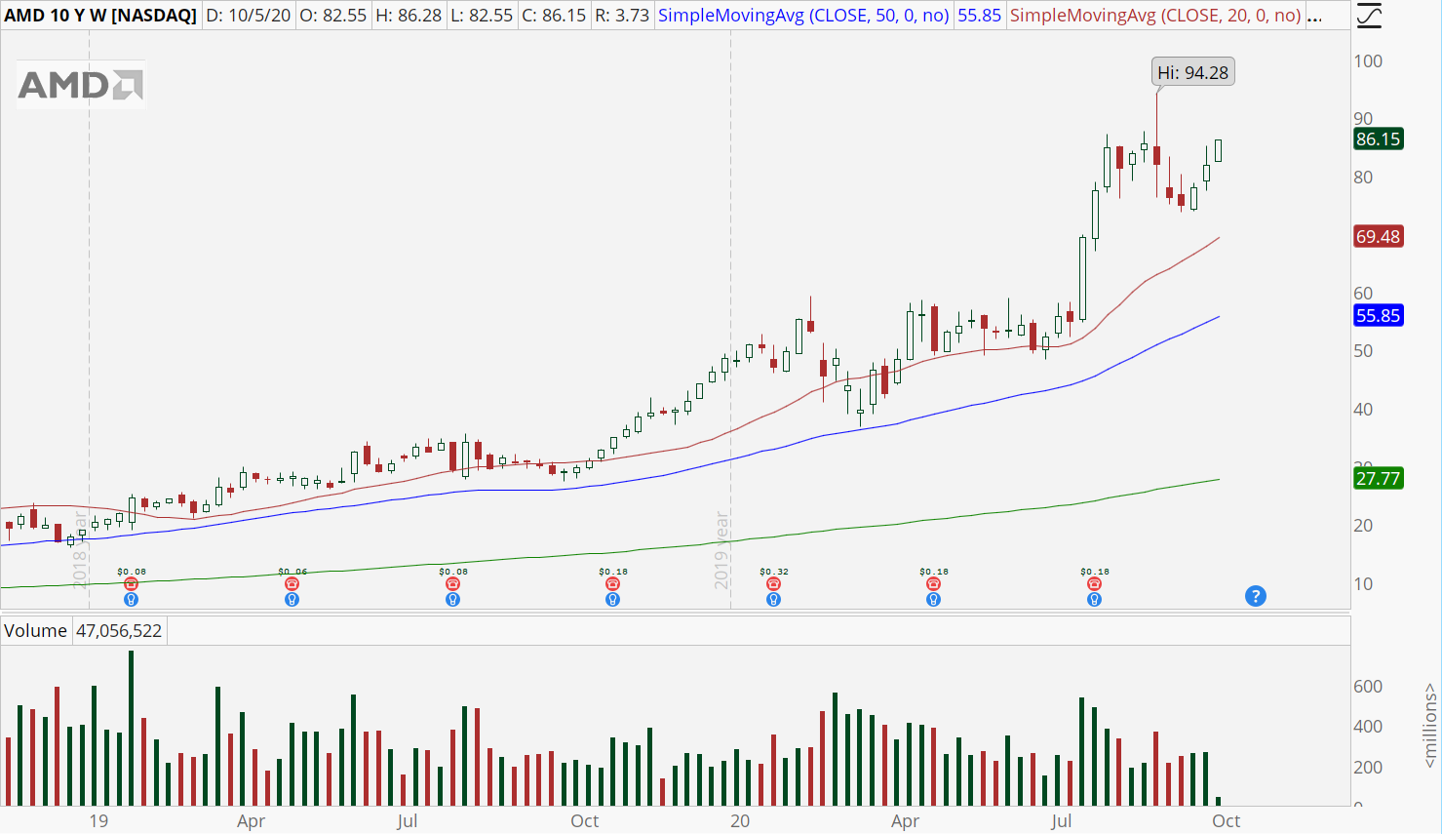Select the April 2020 earnings phone icon ($0.18)
Screen dimensions: 1442x834
(x=933, y=584)
